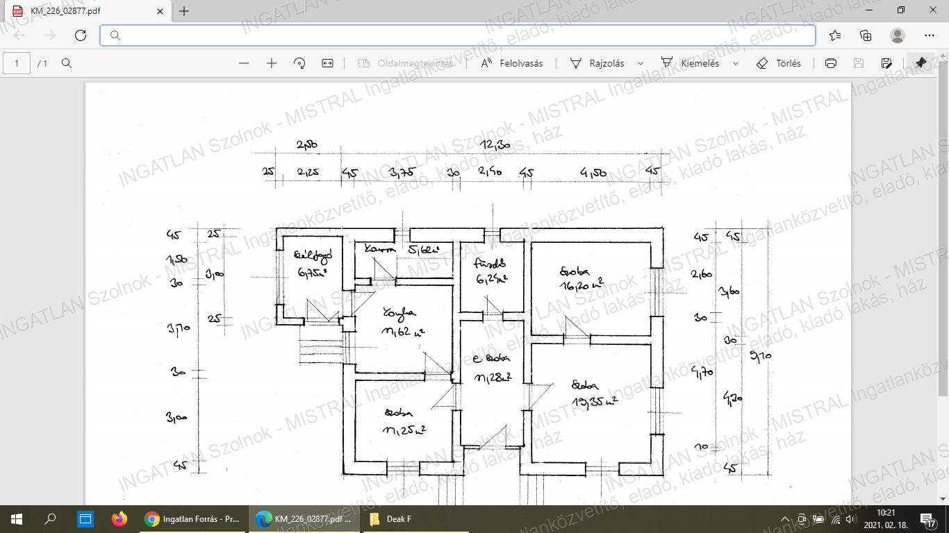Open the battery tray icon
This screenshot has width=949, height=533.
click(818, 519)
